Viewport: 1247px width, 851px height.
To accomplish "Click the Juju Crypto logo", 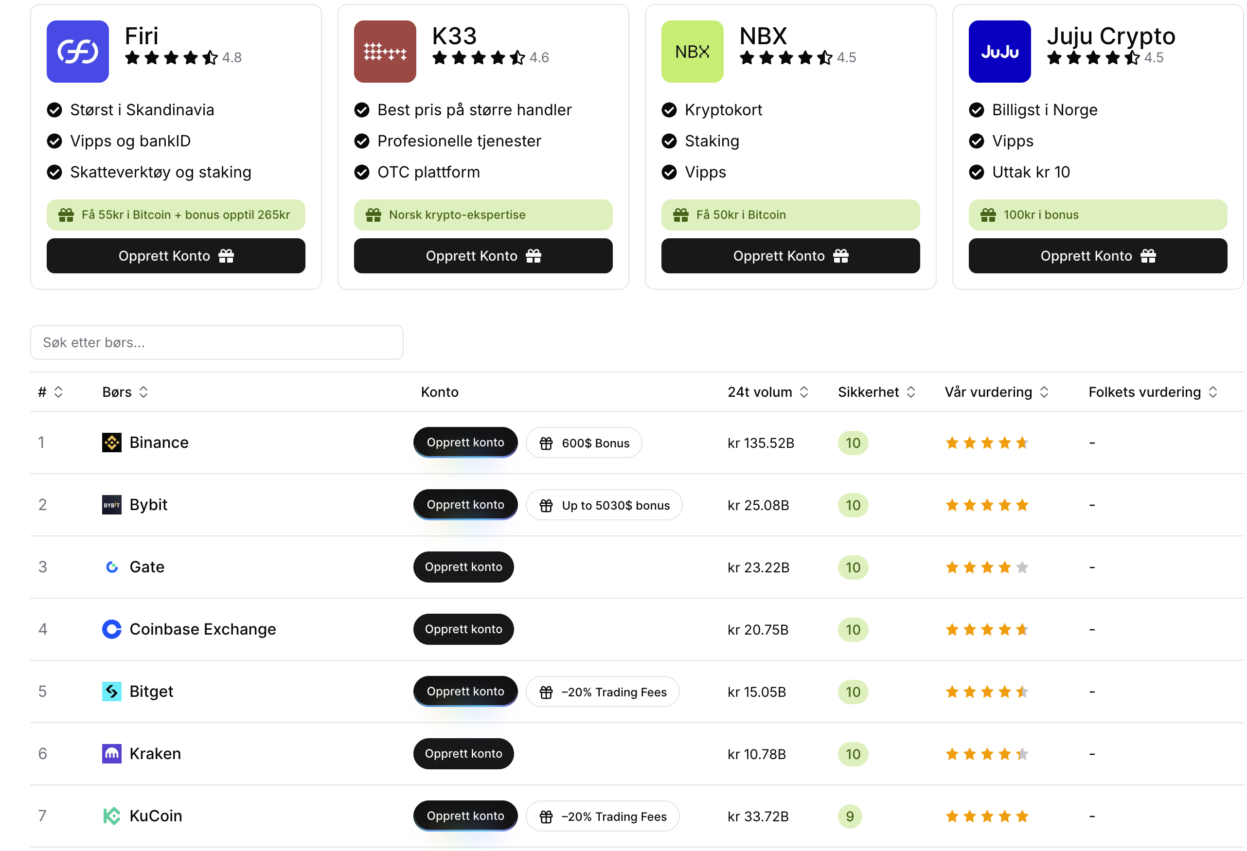I will [x=999, y=52].
